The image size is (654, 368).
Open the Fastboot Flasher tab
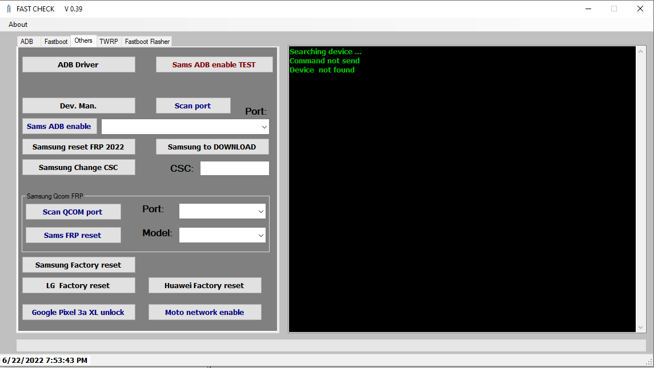[146, 41]
